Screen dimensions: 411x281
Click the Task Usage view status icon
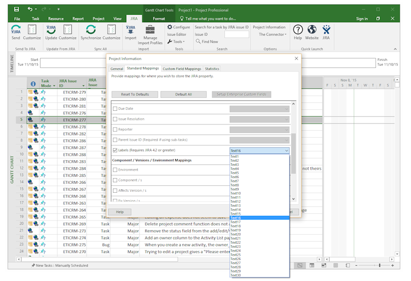312,265
